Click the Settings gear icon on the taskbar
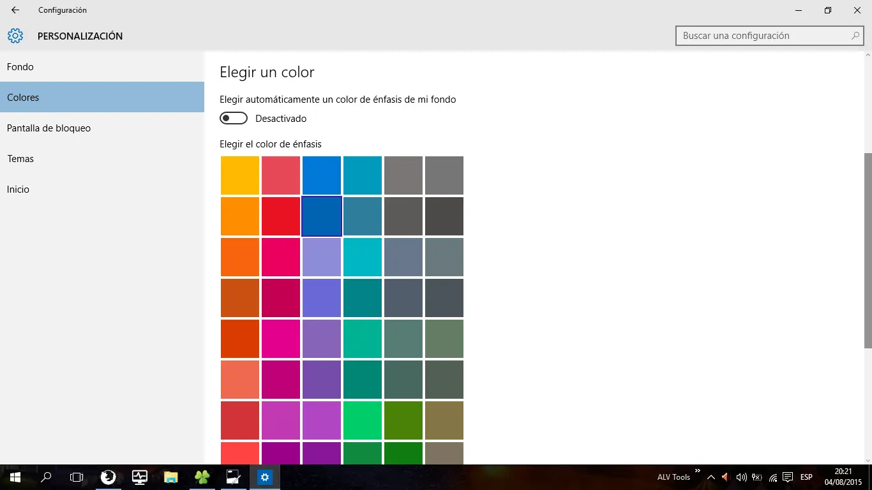The width and height of the screenshot is (872, 490). point(264,477)
